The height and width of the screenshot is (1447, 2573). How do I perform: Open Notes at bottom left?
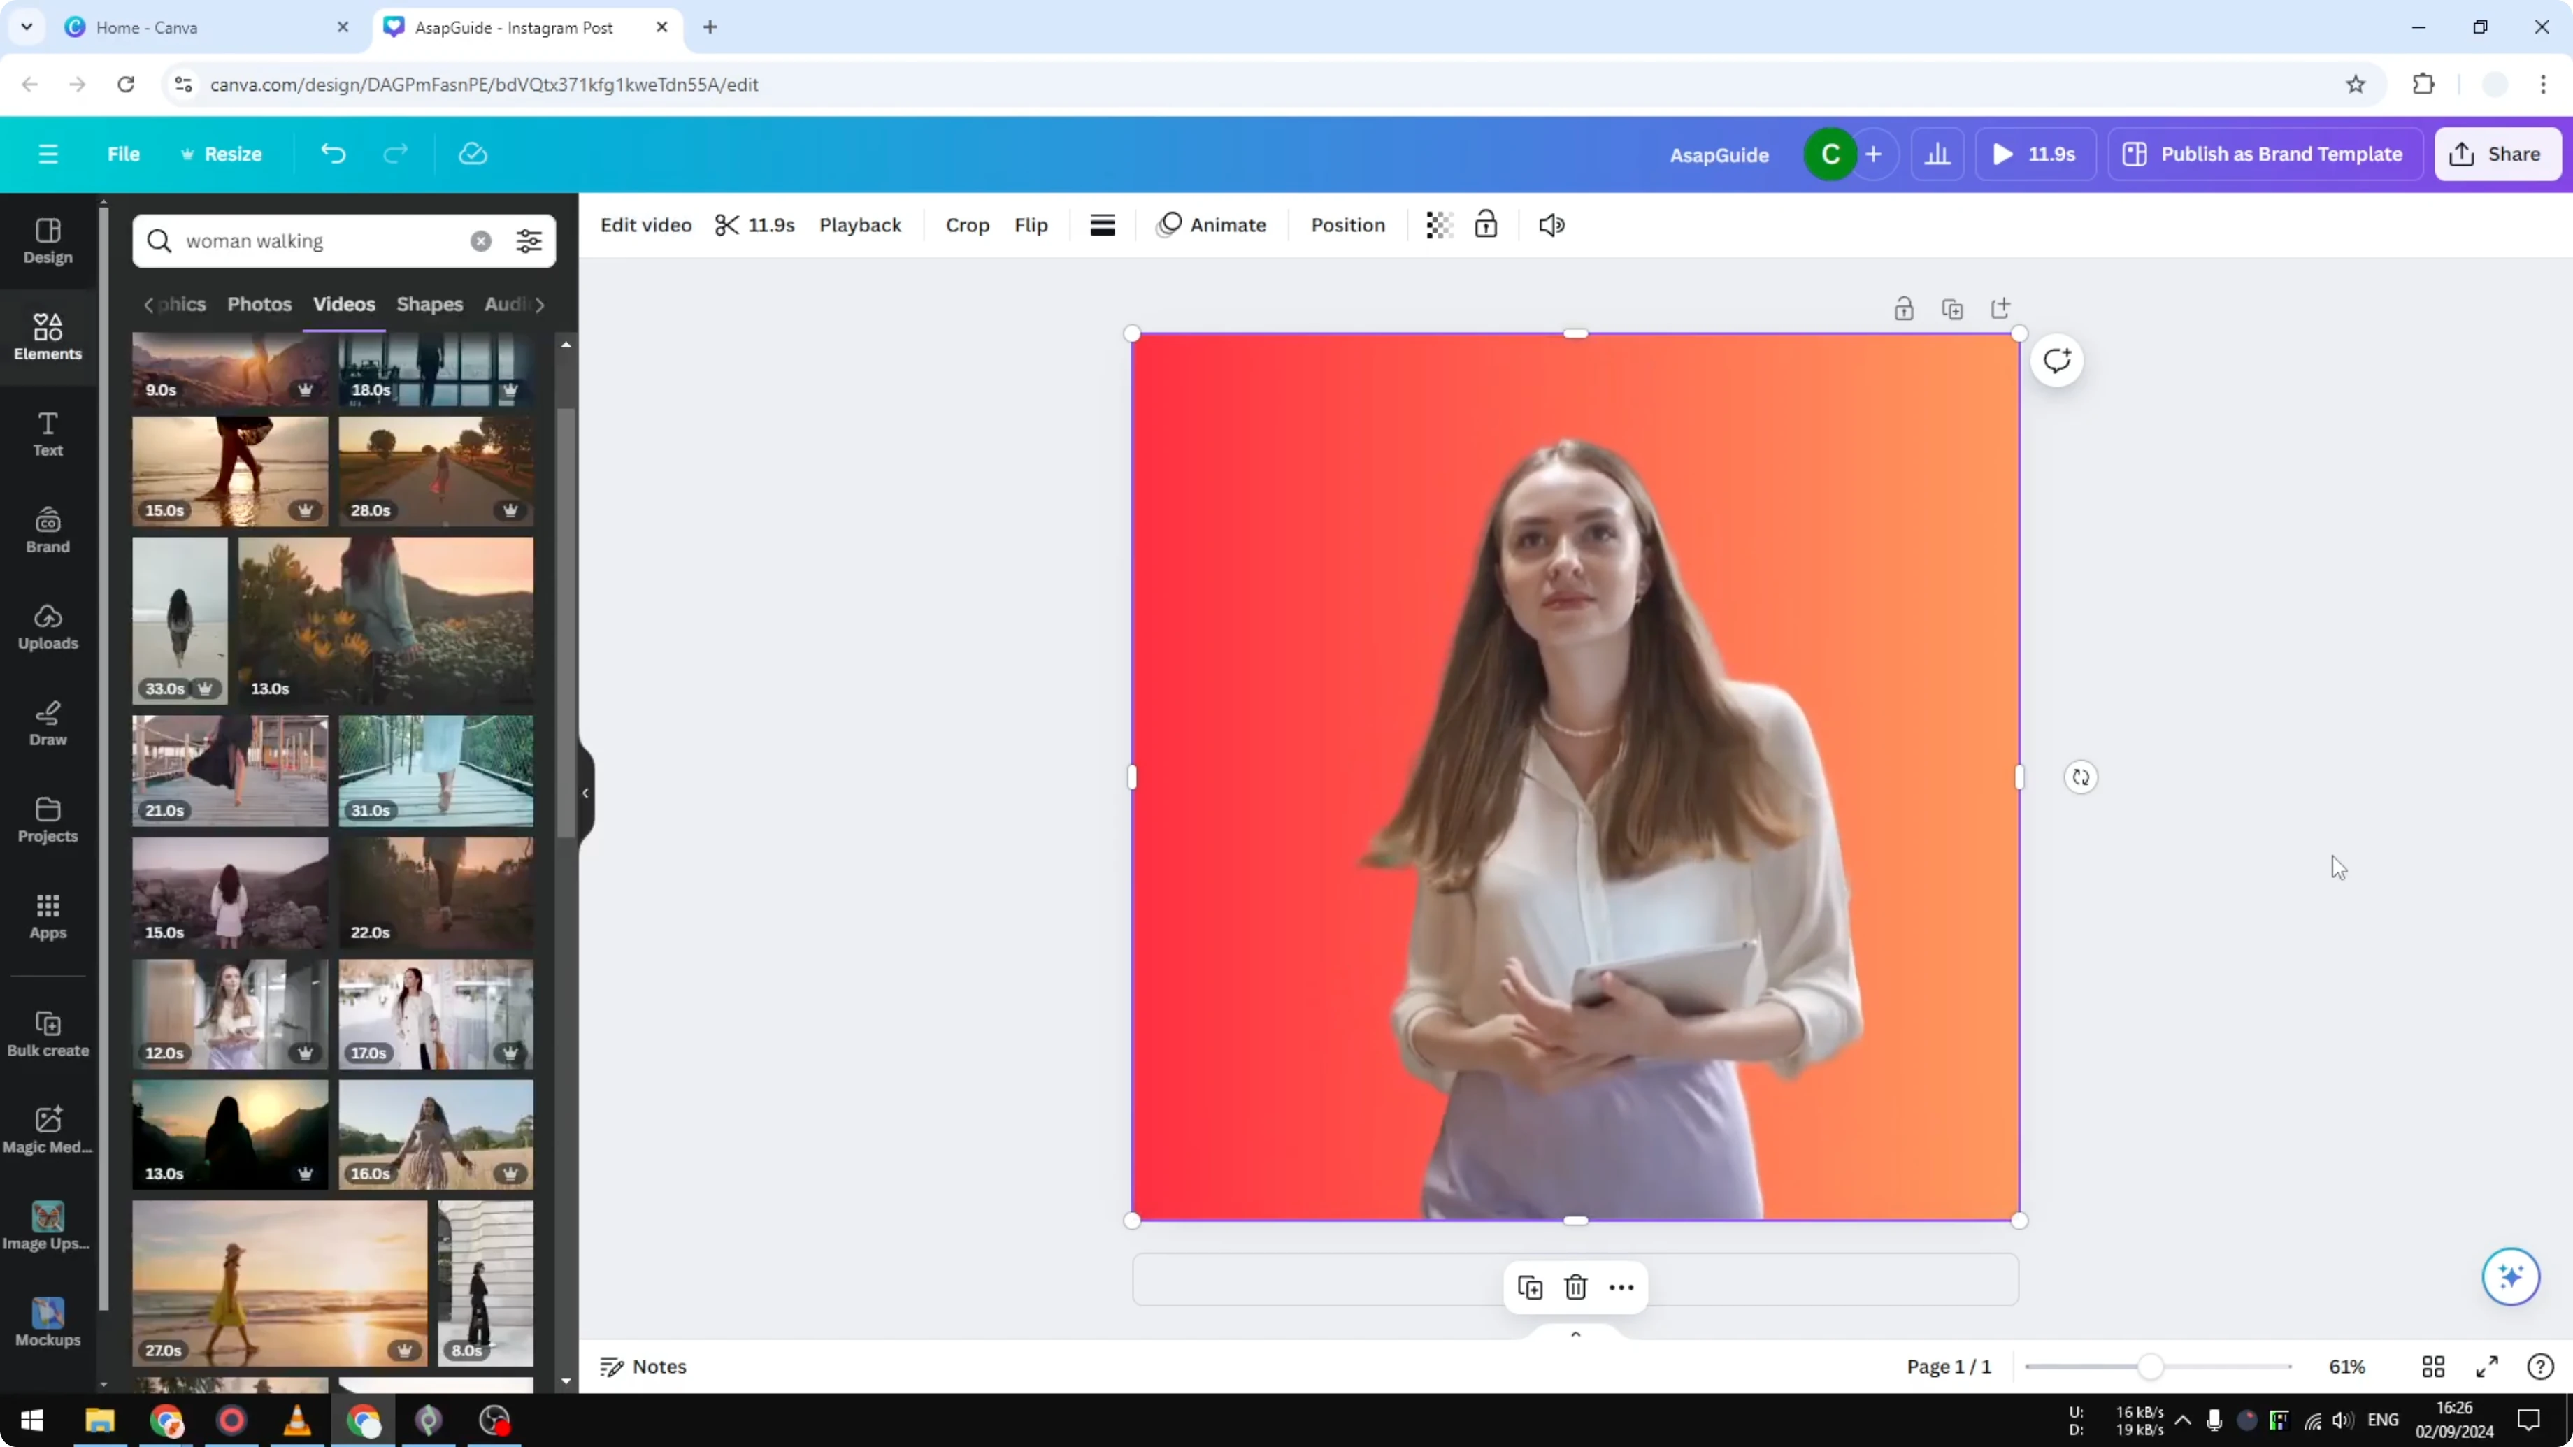pos(643,1366)
